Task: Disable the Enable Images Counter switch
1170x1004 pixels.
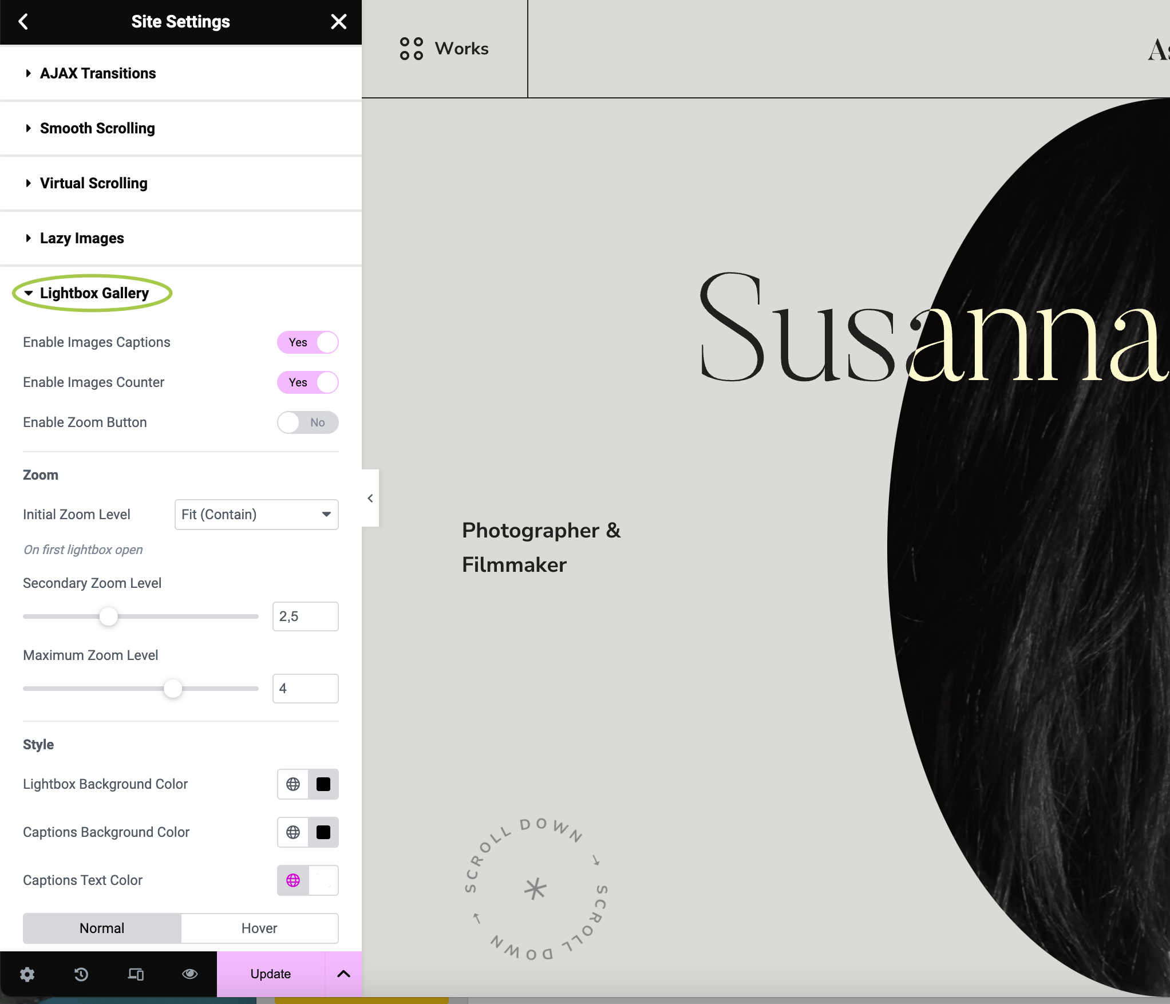Action: [x=308, y=382]
